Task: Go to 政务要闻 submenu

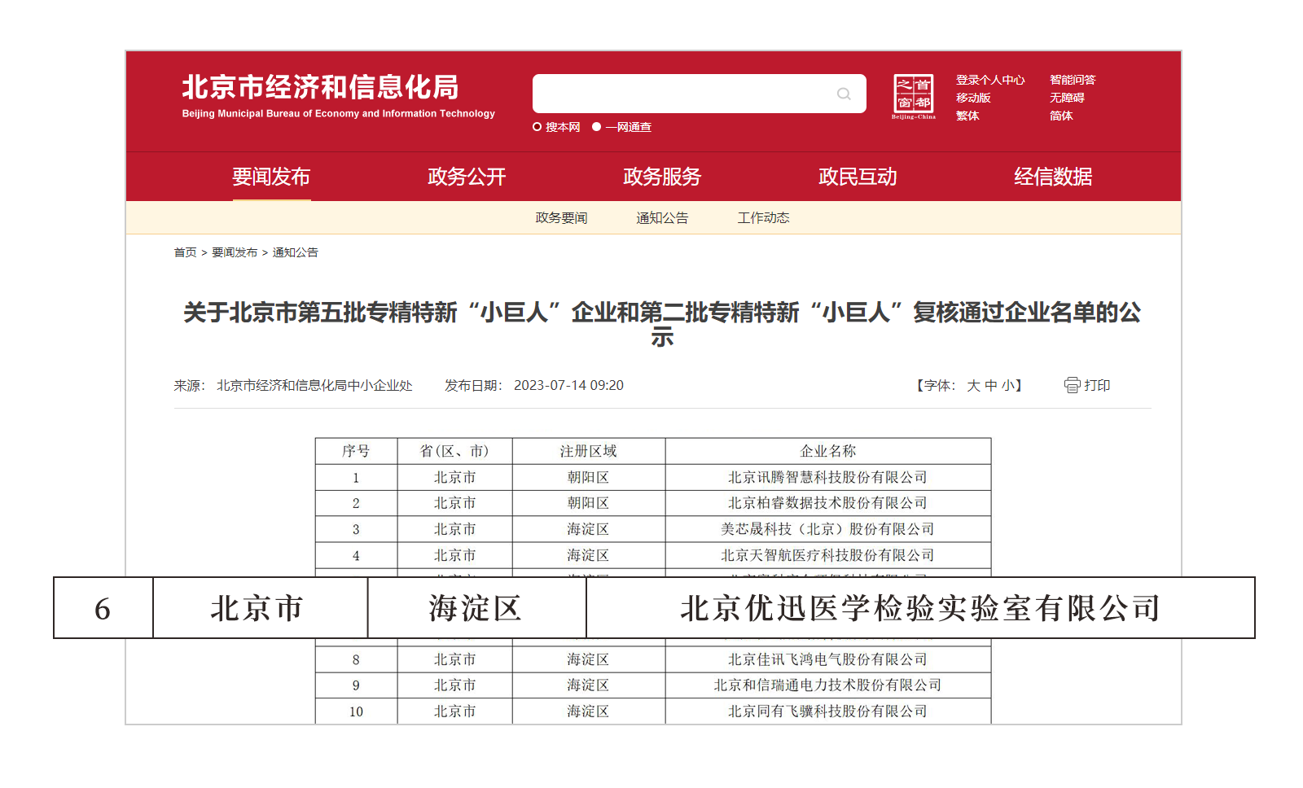Action: click(561, 217)
